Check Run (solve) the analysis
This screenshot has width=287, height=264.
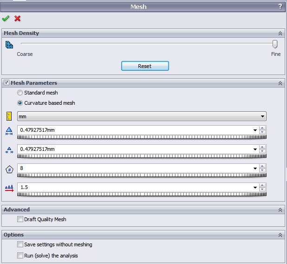[20, 256]
